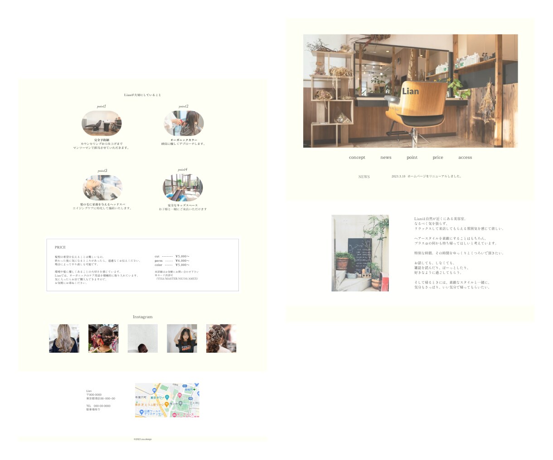
Task: Click the Google map showing Tokyo Tower
Action: (x=167, y=400)
